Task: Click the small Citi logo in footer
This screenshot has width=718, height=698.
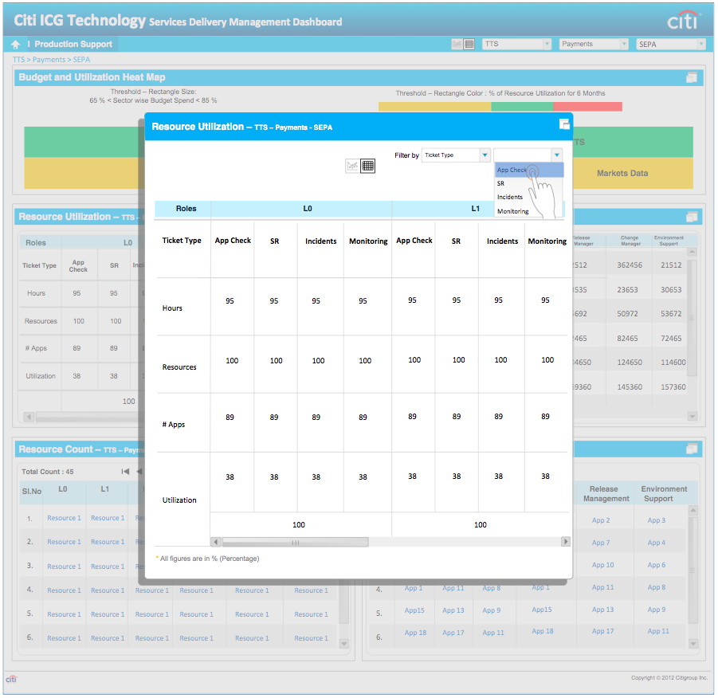Action: point(11,679)
